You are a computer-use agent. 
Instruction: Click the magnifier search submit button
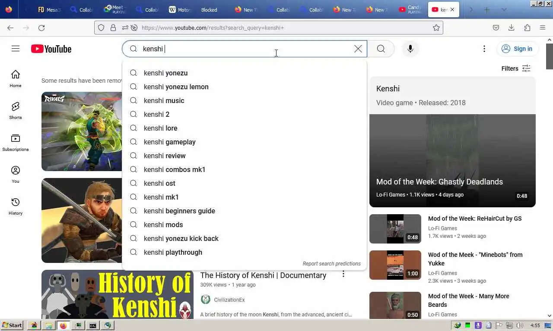click(381, 49)
